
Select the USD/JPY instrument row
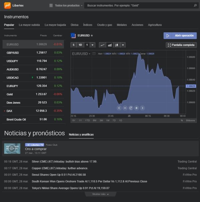(x=33, y=61)
